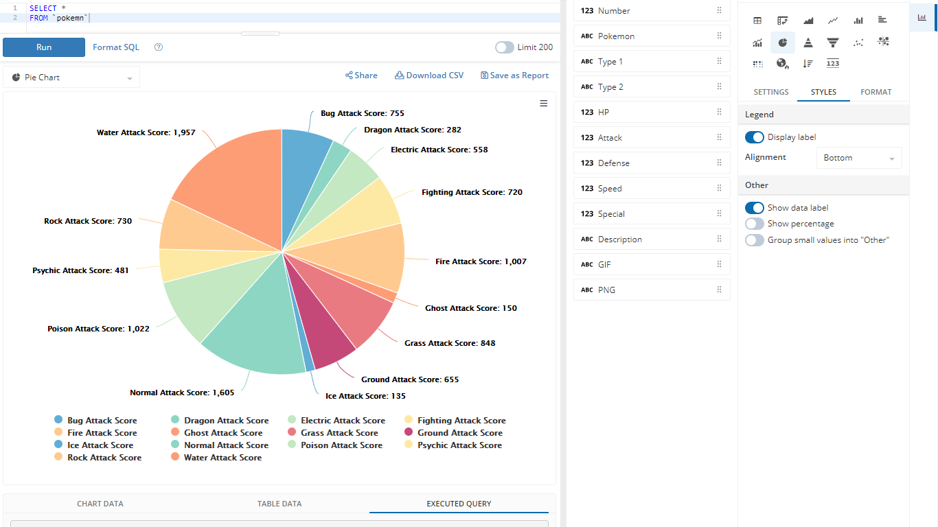938x527 pixels.
Task: Select the scatter plot icon
Action: click(x=858, y=43)
